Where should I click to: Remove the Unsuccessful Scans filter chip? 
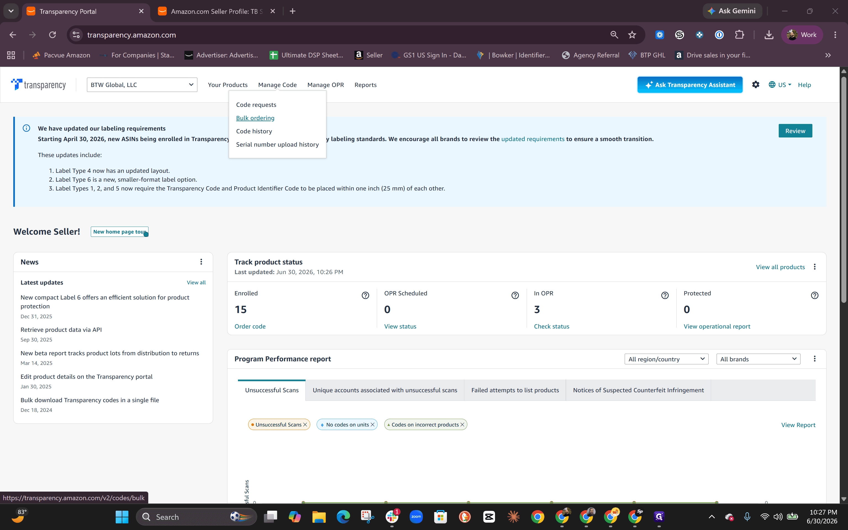(305, 425)
